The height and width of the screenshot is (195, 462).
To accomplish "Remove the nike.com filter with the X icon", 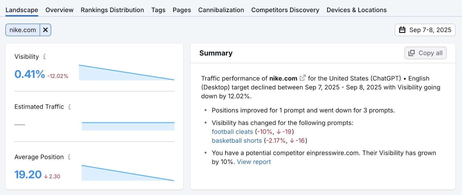I will click(x=45, y=30).
